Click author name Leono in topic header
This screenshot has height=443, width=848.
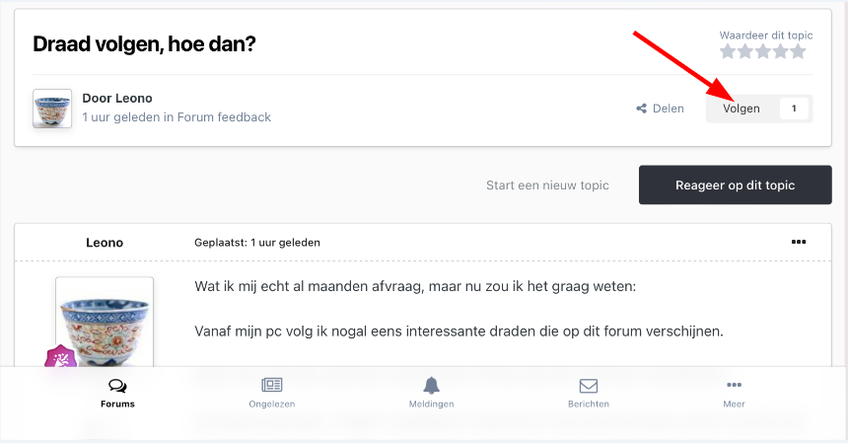134,99
